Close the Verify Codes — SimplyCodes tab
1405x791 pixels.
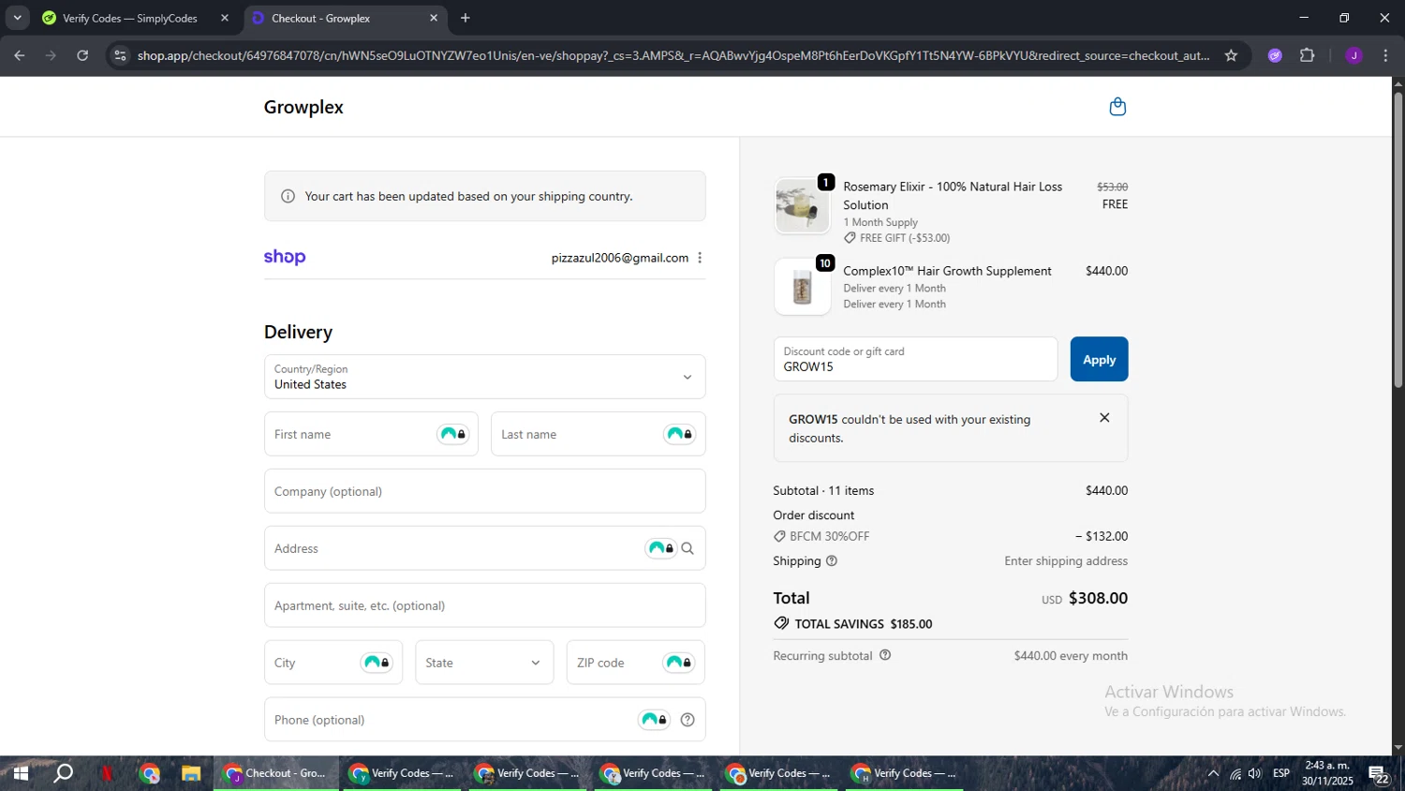point(225,18)
